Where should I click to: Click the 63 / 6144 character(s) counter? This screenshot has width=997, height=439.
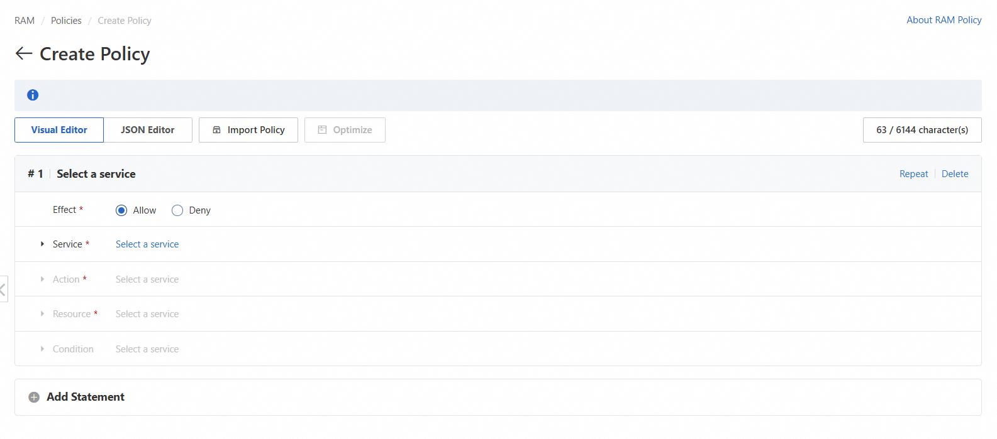click(x=922, y=130)
